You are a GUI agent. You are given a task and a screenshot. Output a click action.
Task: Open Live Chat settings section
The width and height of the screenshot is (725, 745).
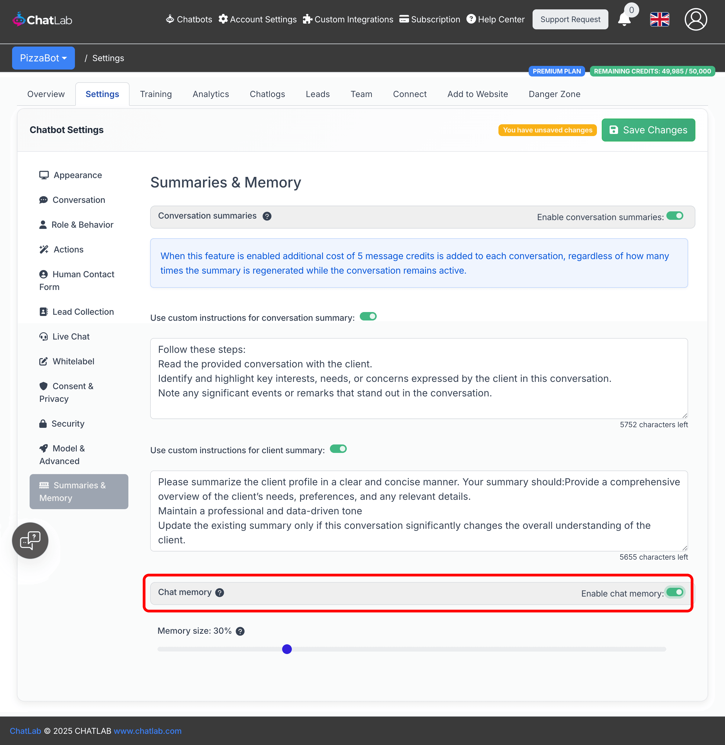pyautogui.click(x=71, y=337)
